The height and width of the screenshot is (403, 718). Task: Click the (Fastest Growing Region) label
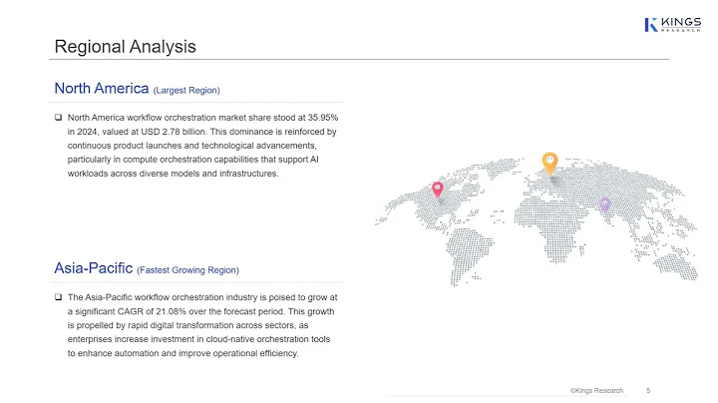coord(187,270)
